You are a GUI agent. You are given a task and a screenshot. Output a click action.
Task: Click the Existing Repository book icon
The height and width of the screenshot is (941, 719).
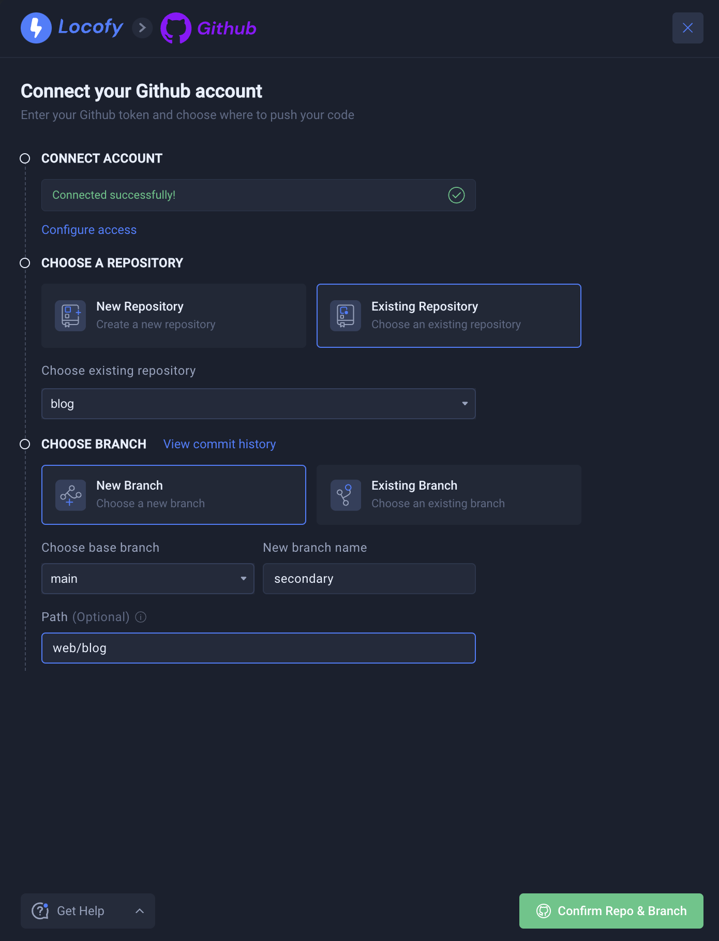pyautogui.click(x=346, y=316)
